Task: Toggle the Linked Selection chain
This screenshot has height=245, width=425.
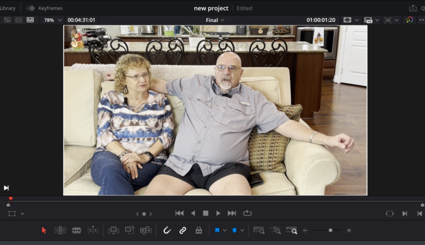Action: point(183,230)
